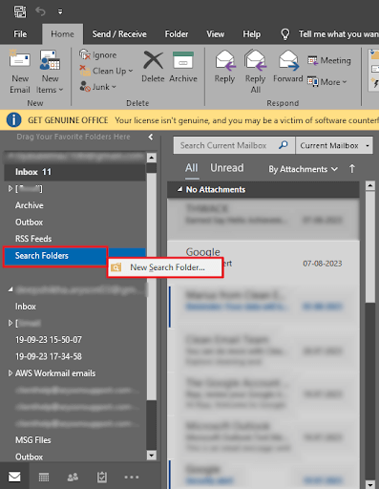Click the Get Genuine Office info icon

point(13,120)
